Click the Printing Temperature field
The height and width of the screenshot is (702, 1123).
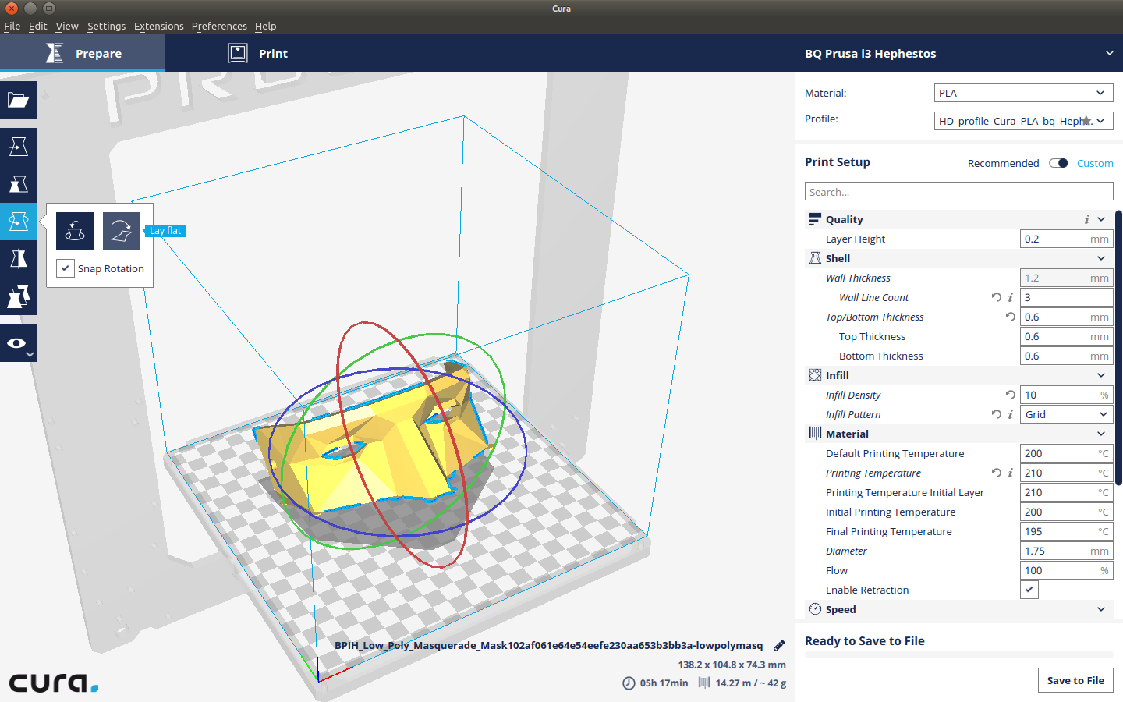pos(1066,473)
